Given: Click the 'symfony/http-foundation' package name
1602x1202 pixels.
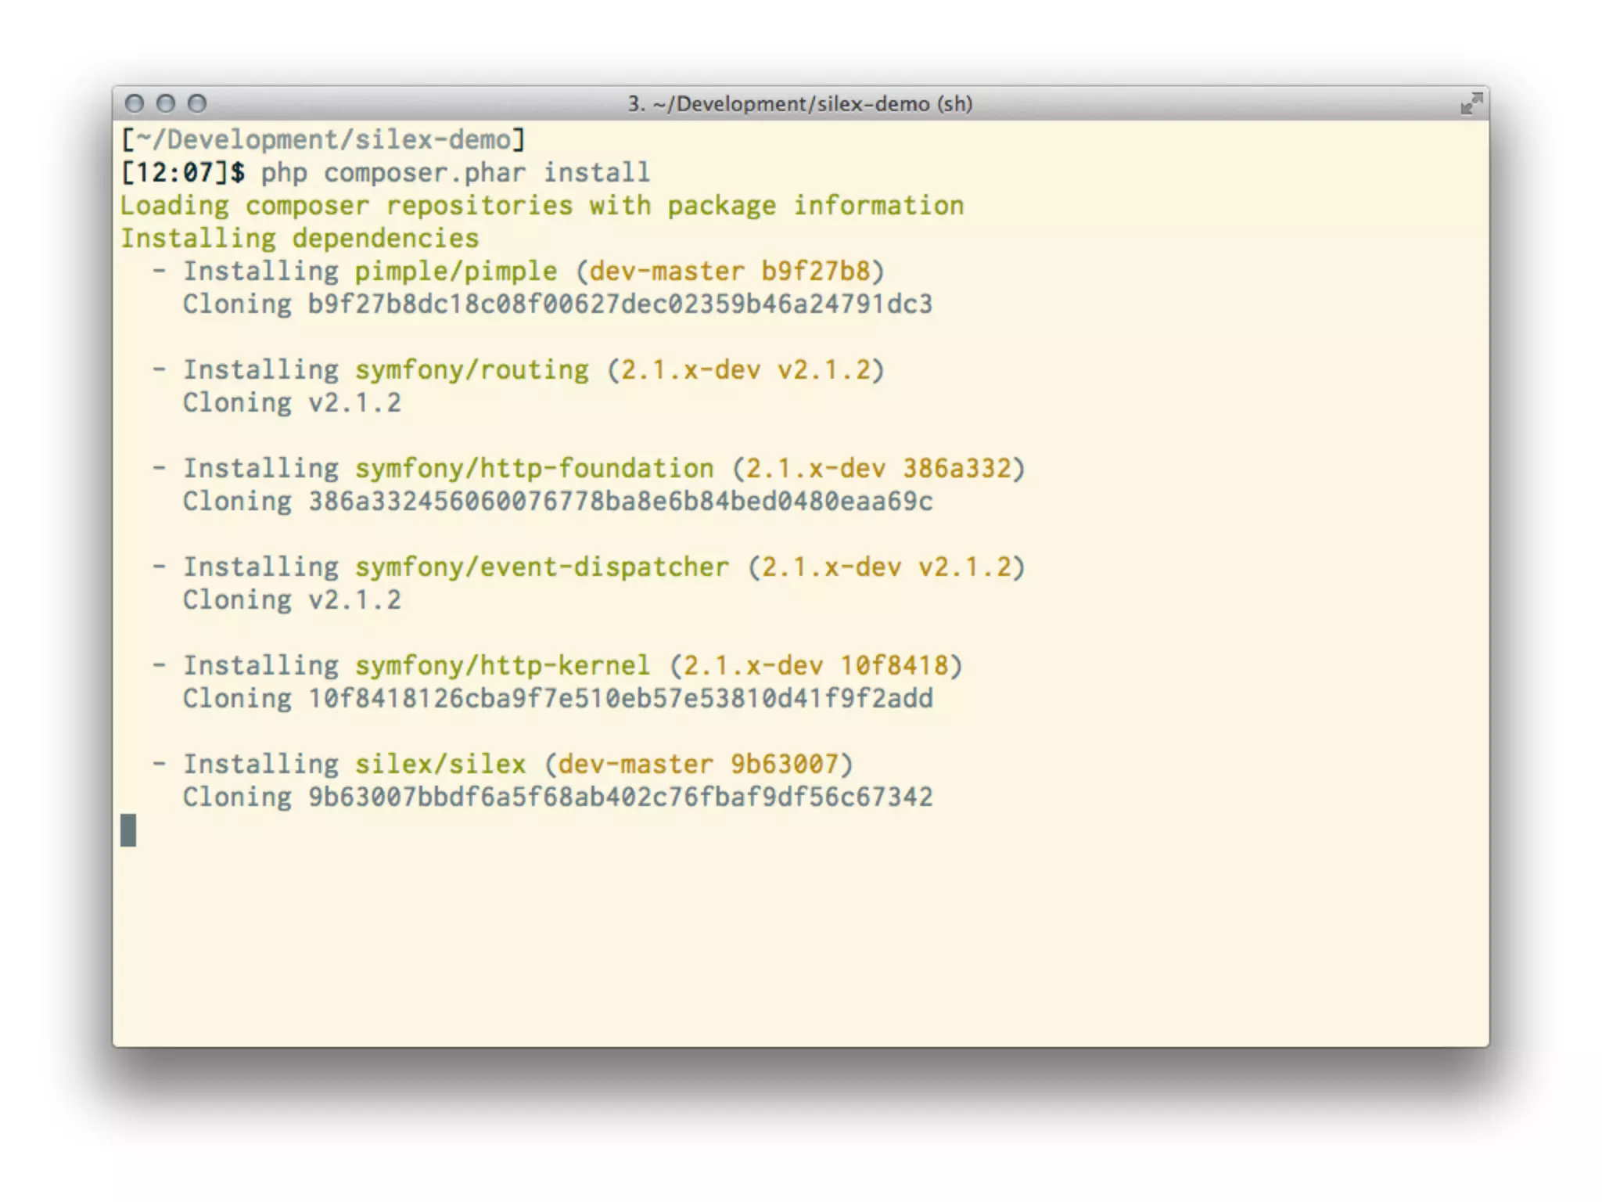Looking at the screenshot, I should pyautogui.click(x=534, y=469).
